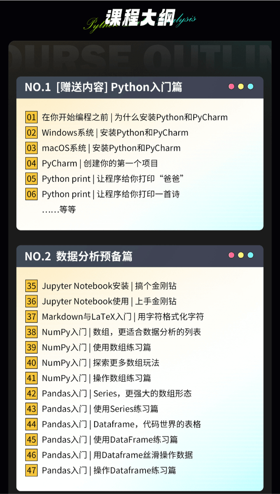Select lesson 让程序给你打印"爸爸"
Image resolution: width=280 pixels, height=494 pixels.
click(113, 179)
